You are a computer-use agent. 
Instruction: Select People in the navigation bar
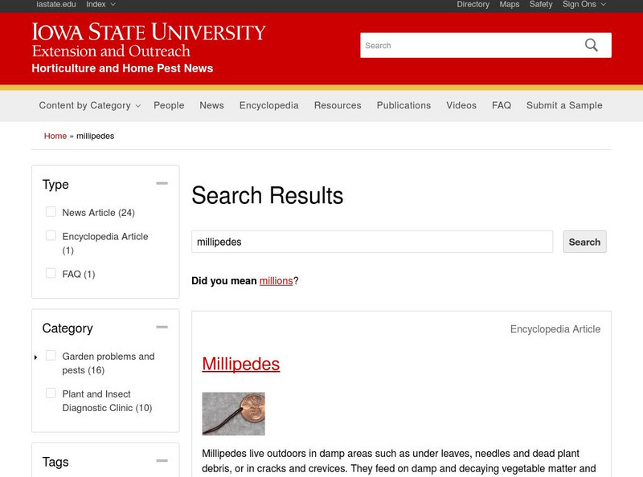170,105
